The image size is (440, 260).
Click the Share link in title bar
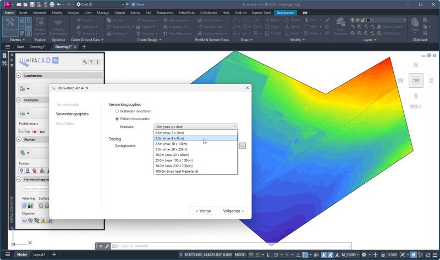tap(137, 4)
